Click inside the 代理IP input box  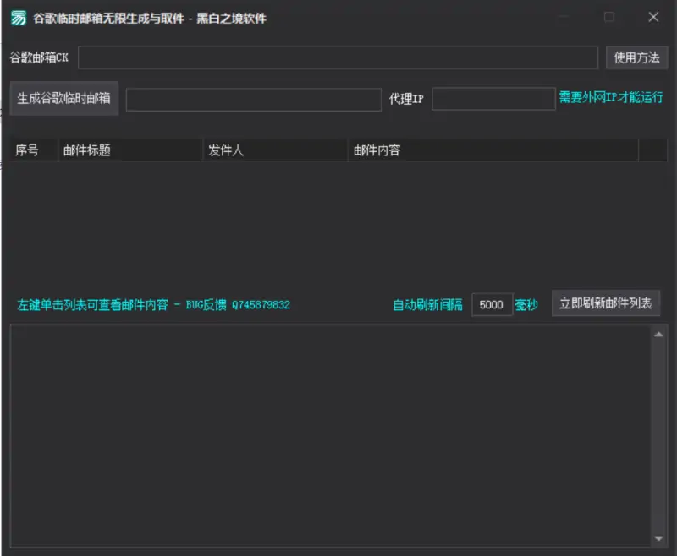pos(493,99)
